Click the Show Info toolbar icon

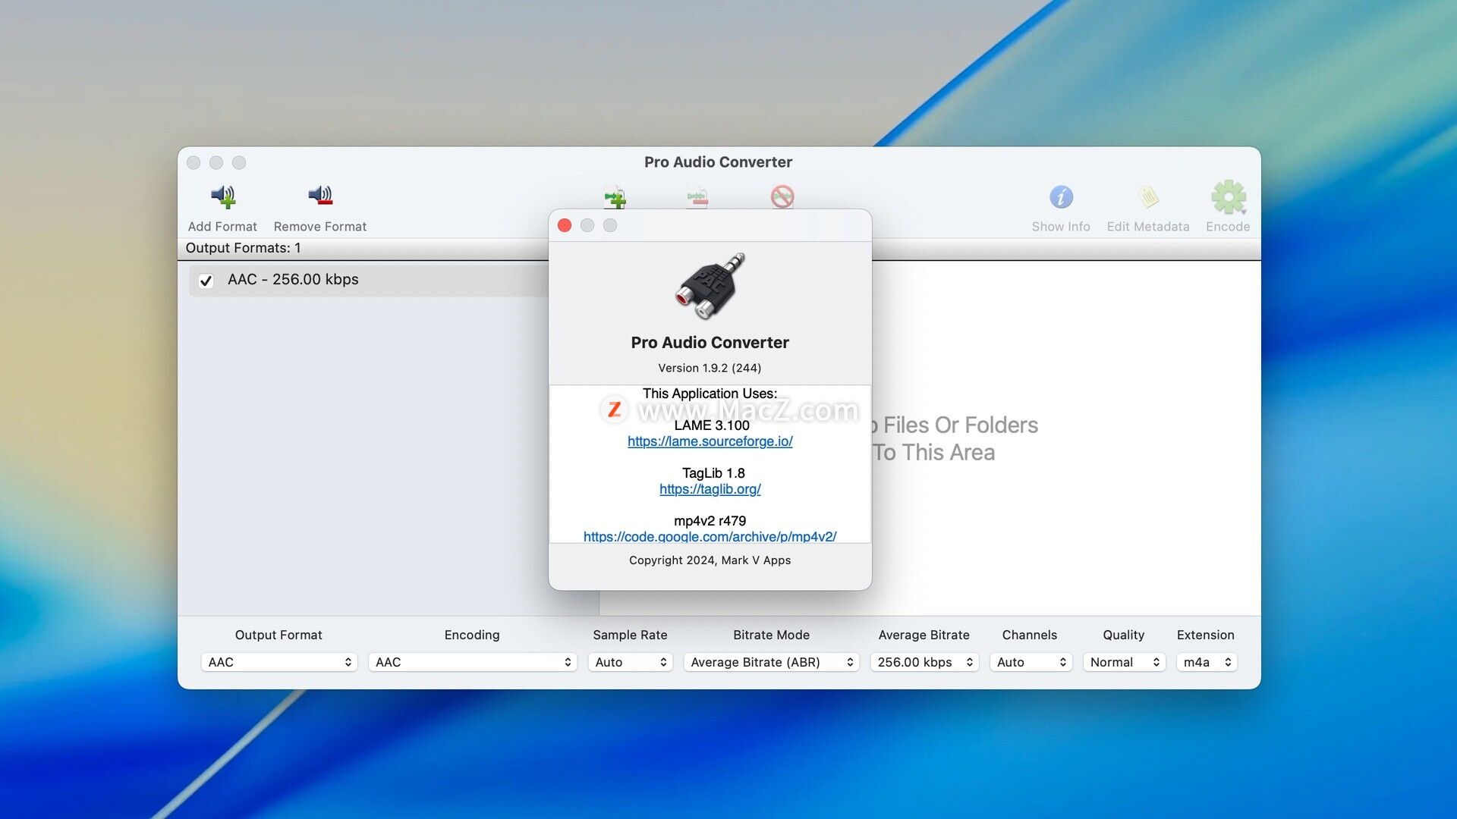tap(1061, 197)
